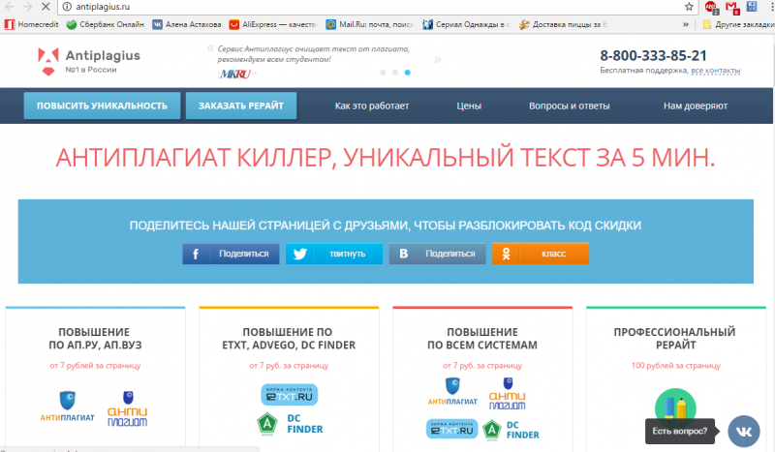The height and width of the screenshot is (452, 775).
Task: Open the Homecredit bookmark
Action: 31,24
